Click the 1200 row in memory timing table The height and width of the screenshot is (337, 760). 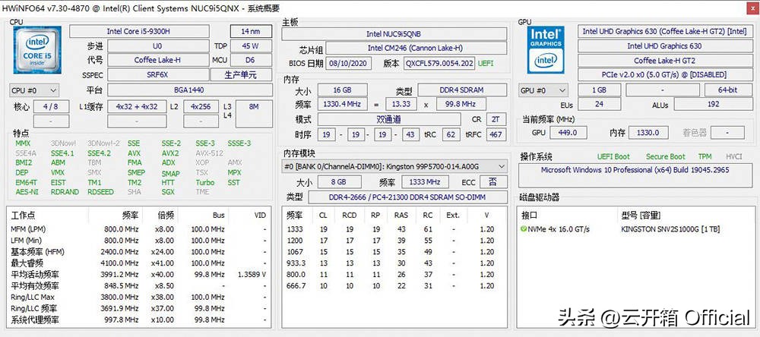pos(394,241)
